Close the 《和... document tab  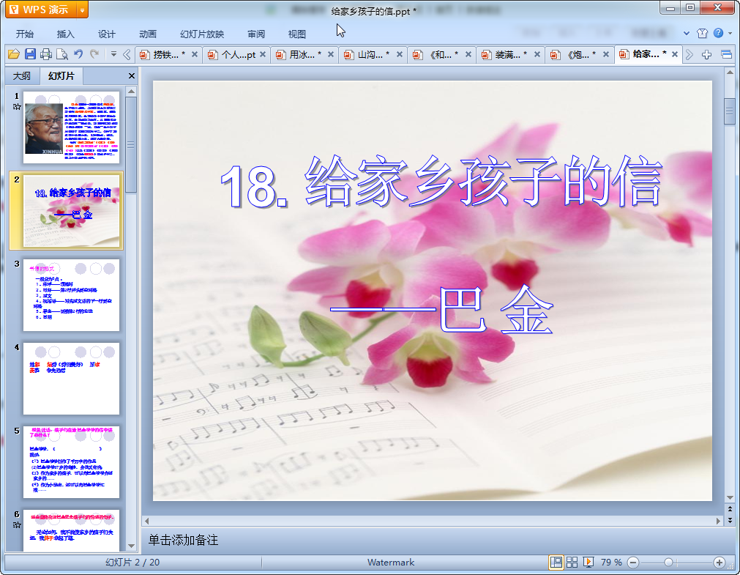tap(468, 55)
